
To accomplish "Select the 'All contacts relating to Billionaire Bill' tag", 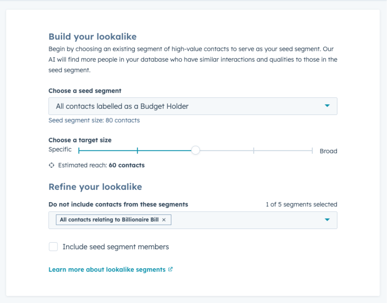I will coord(109,220).
